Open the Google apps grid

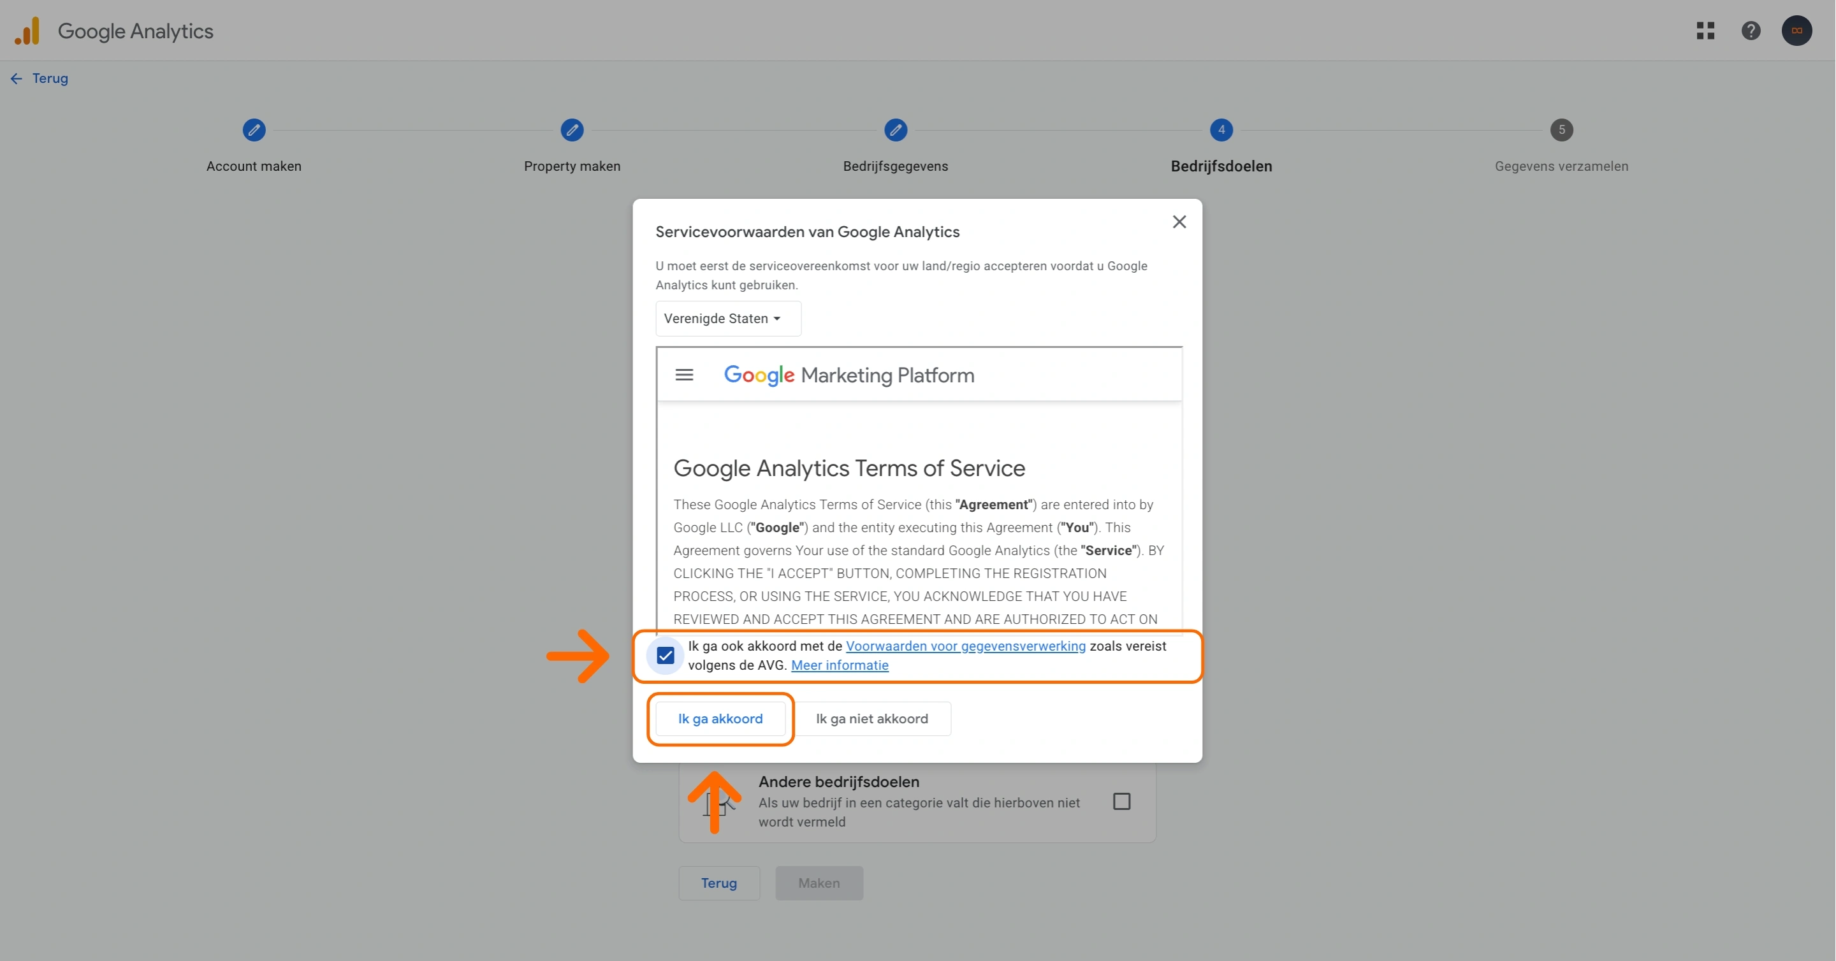point(1705,31)
